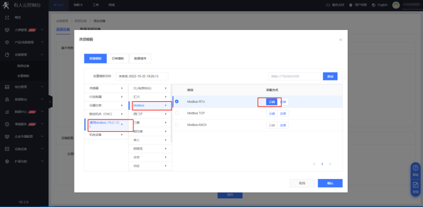The width and height of the screenshot is (423, 207).
Task: Select the Modbus ASCII radio button
Action: point(177,125)
